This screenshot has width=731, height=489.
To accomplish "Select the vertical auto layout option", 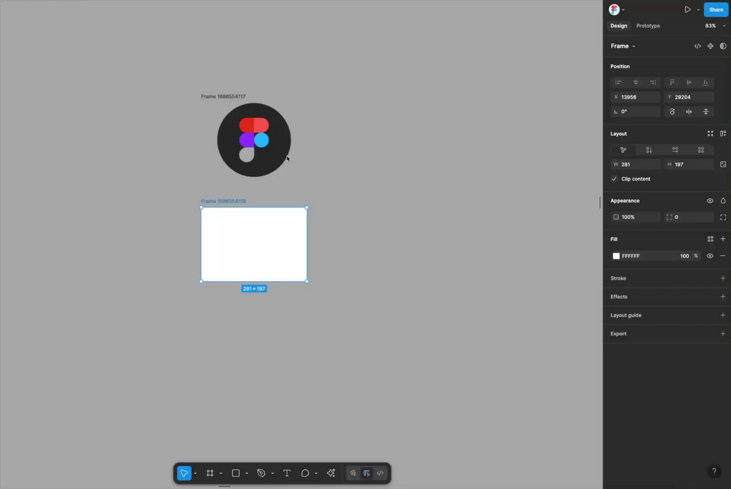I will [649, 150].
